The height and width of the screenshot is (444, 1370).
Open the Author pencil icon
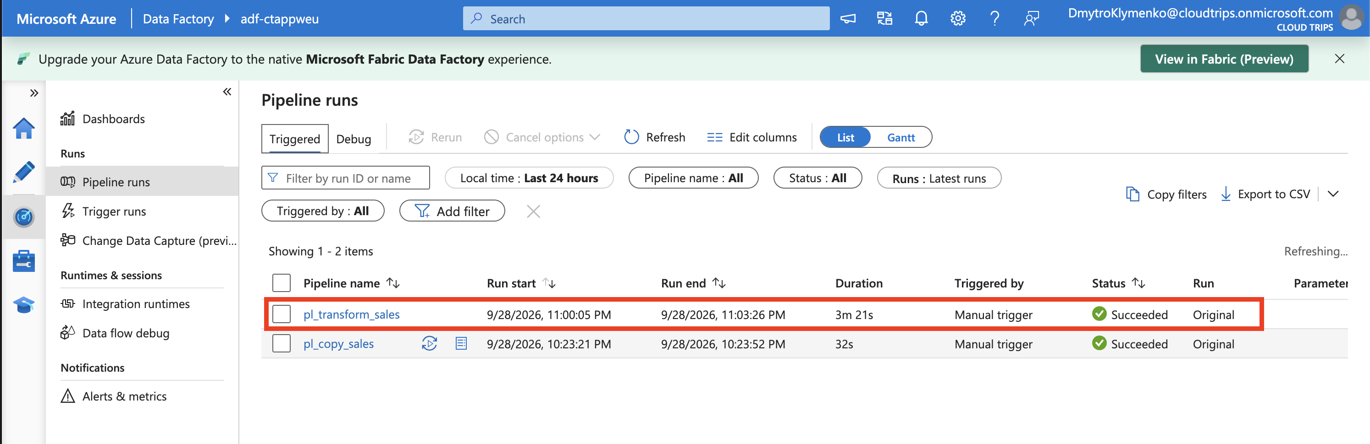coord(24,172)
